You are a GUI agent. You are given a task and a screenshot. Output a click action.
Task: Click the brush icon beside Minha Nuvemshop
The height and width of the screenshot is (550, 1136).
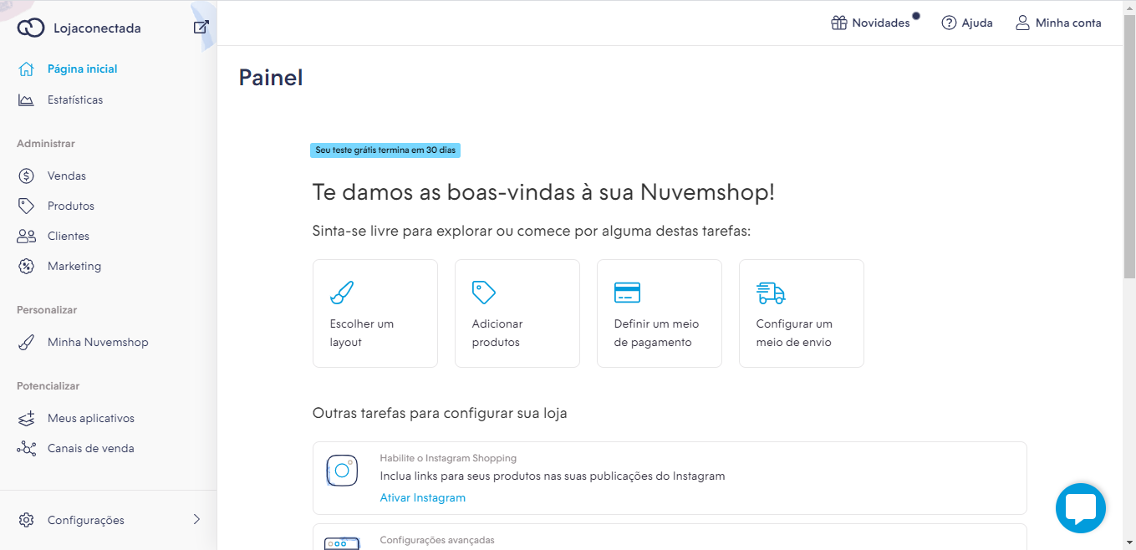pos(26,343)
